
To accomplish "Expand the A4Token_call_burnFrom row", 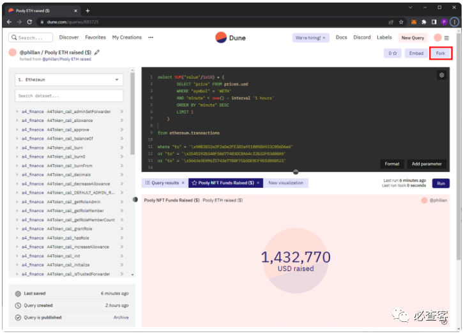I will point(69,165).
